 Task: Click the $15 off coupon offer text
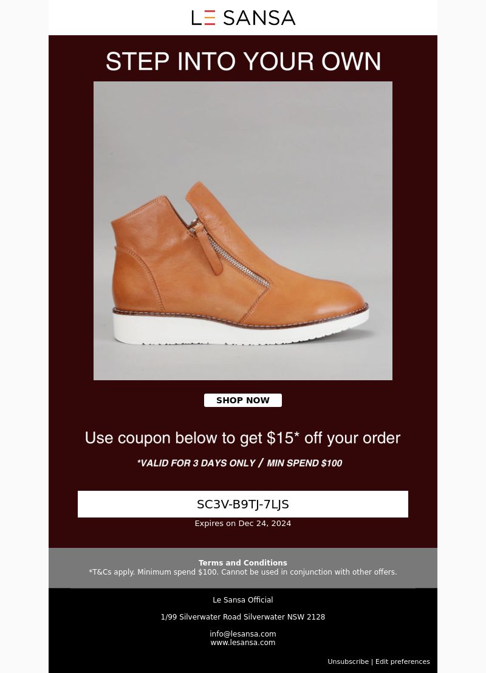[x=243, y=438]
